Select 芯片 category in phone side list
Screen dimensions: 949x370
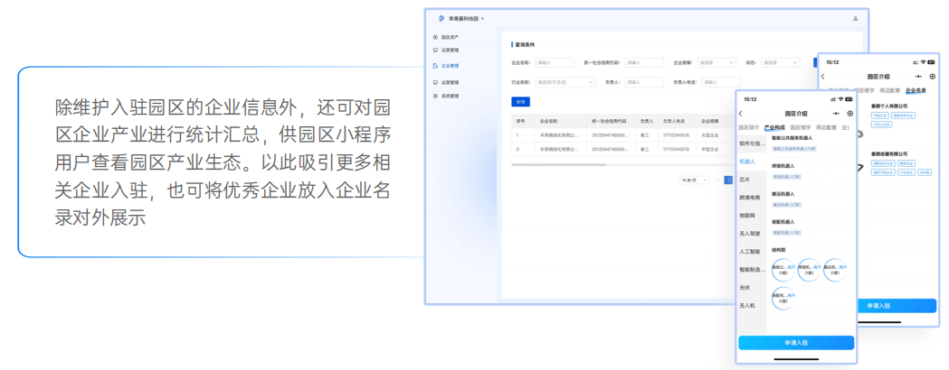coord(745,180)
